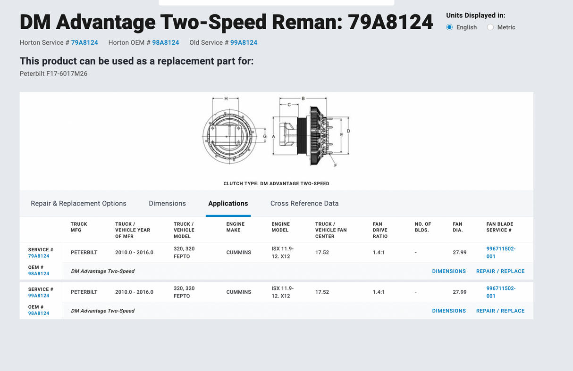The image size is (573, 371).
Task: Switch to Repair & Replacement Options tab
Action: click(x=78, y=204)
